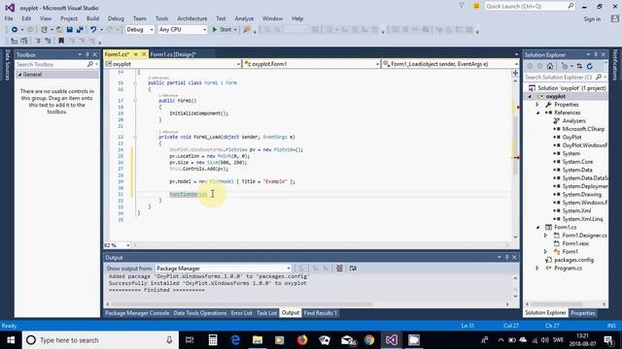The width and height of the screenshot is (622, 349).
Task: Close the Form1.cs editor tab
Action: 144,54
